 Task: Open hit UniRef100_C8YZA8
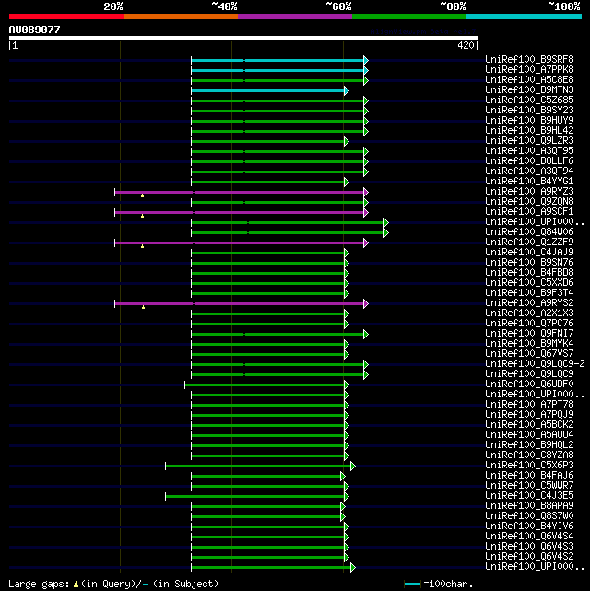coord(529,455)
